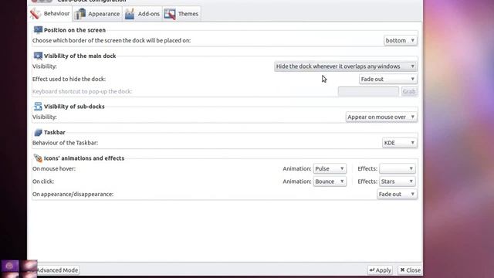
Task: Switch to the Appearance tab
Action: coord(97,14)
